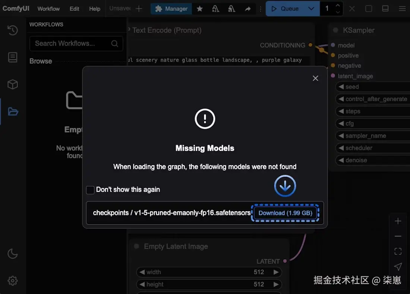Viewport: 410px width, 294px height.
Task: Open settings gear in sidebar
Action: point(12,281)
